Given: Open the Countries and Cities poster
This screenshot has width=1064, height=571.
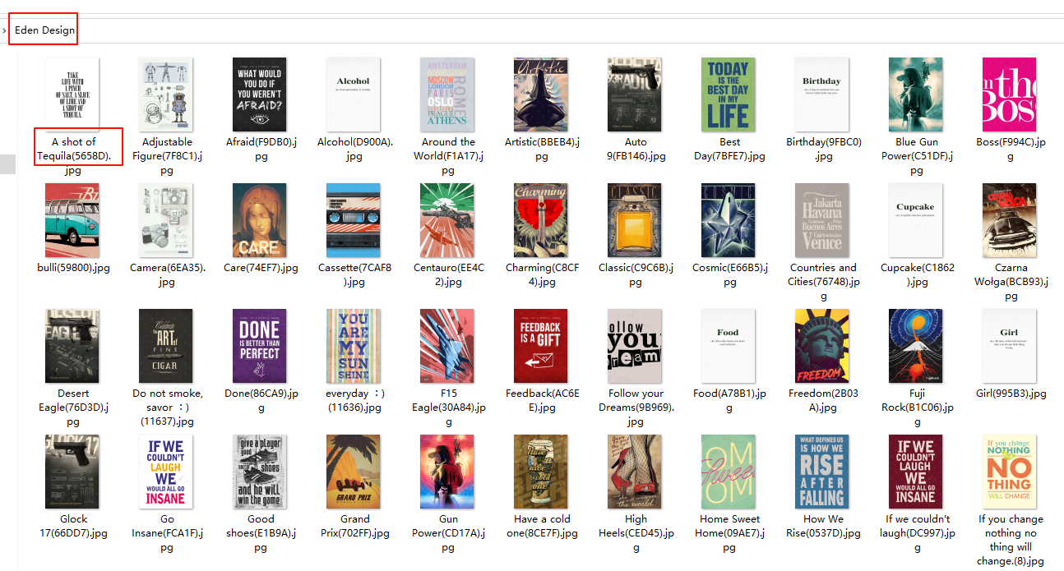Looking at the screenshot, I should point(822,220).
